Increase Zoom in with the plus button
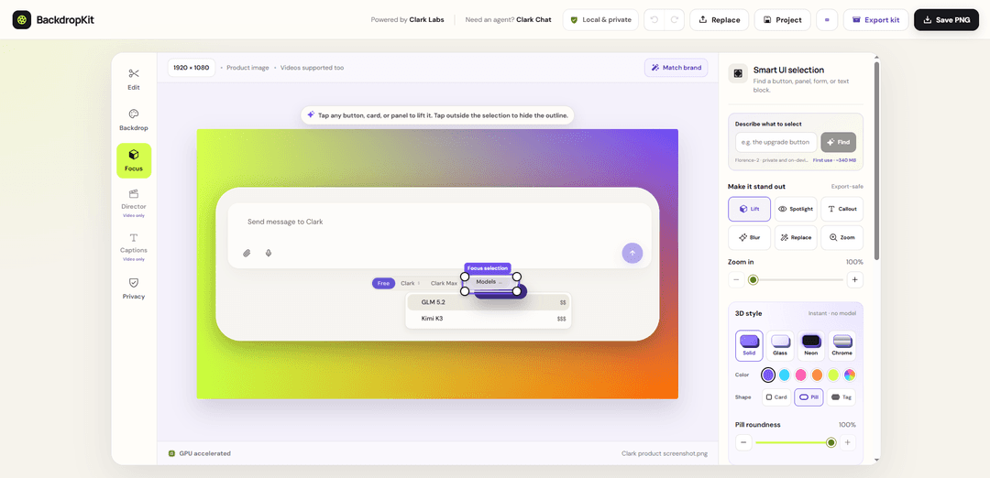 click(x=854, y=279)
